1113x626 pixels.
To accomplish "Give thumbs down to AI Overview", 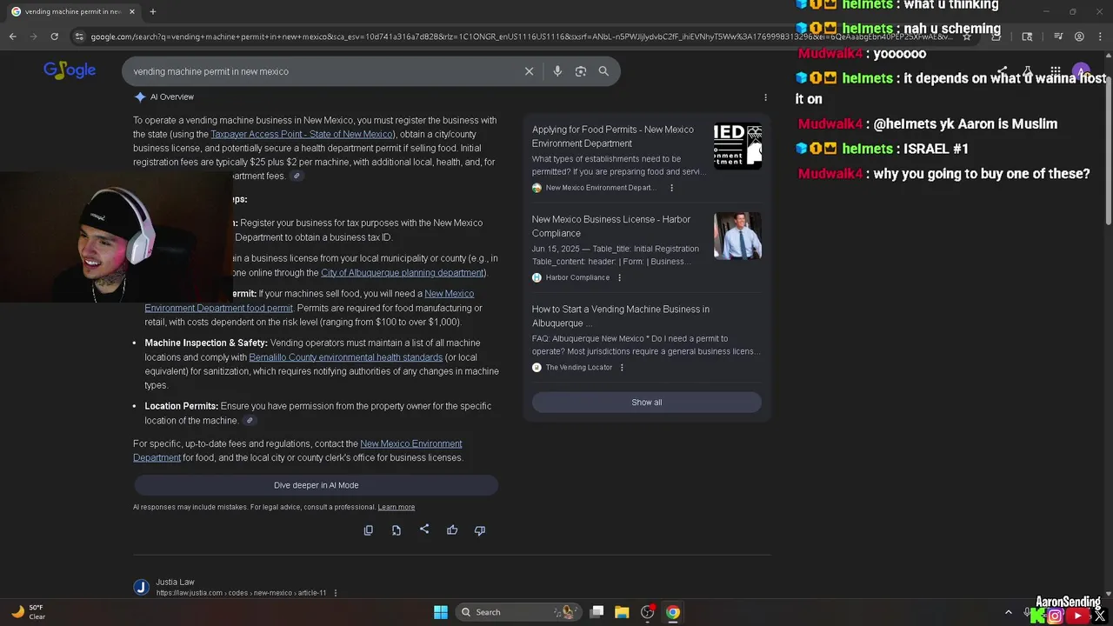I will [480, 530].
